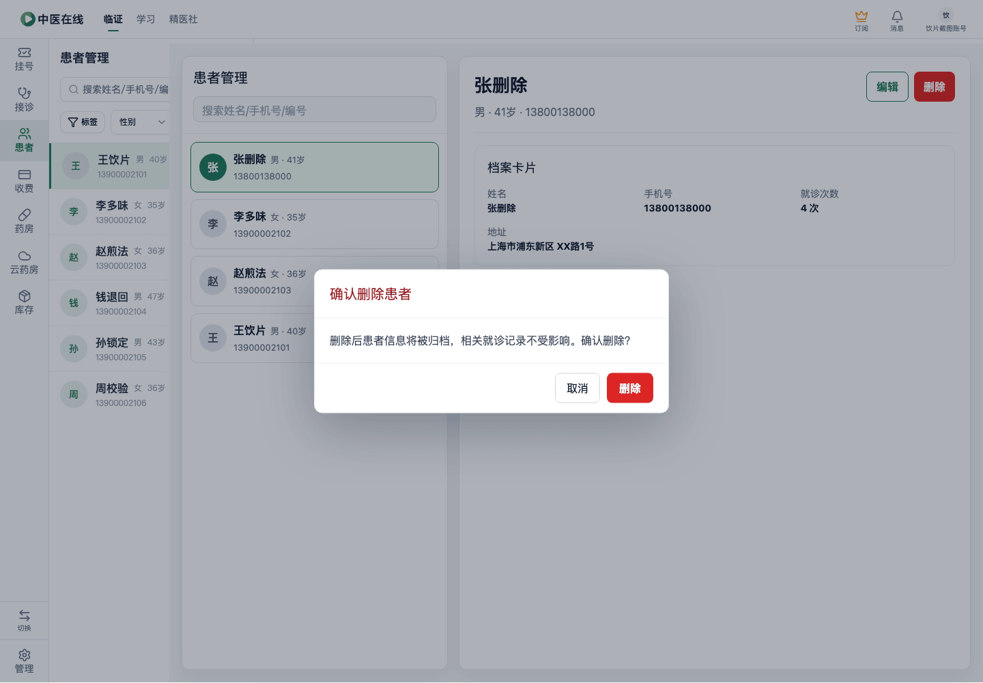Click address 上海市浦东新区 XX路1号
Screen dimensions: 983x683
(541, 246)
